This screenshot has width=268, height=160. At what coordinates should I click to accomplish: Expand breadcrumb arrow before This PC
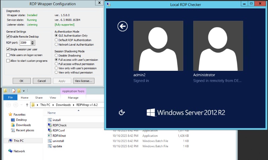(37, 105)
